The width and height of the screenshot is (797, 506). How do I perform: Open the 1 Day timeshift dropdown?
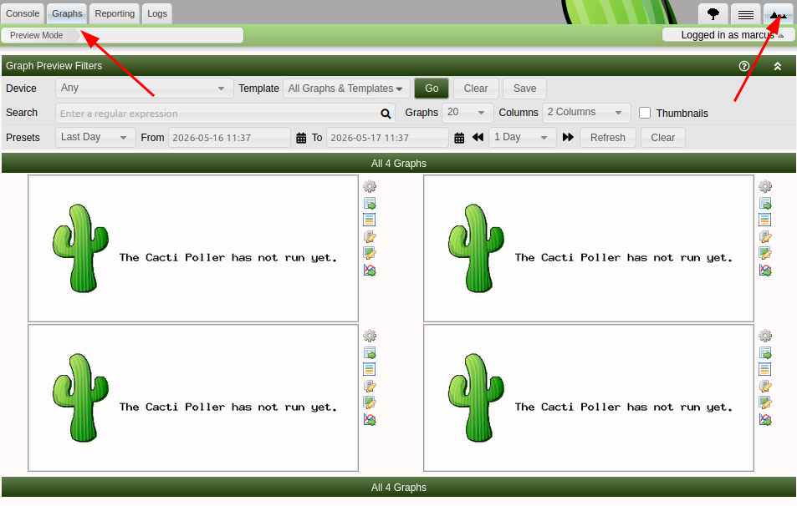point(522,137)
